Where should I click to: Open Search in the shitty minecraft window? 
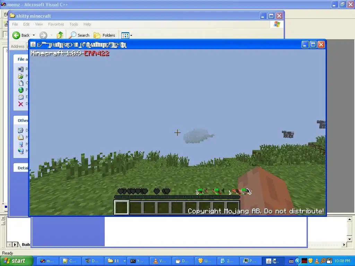coord(79,35)
